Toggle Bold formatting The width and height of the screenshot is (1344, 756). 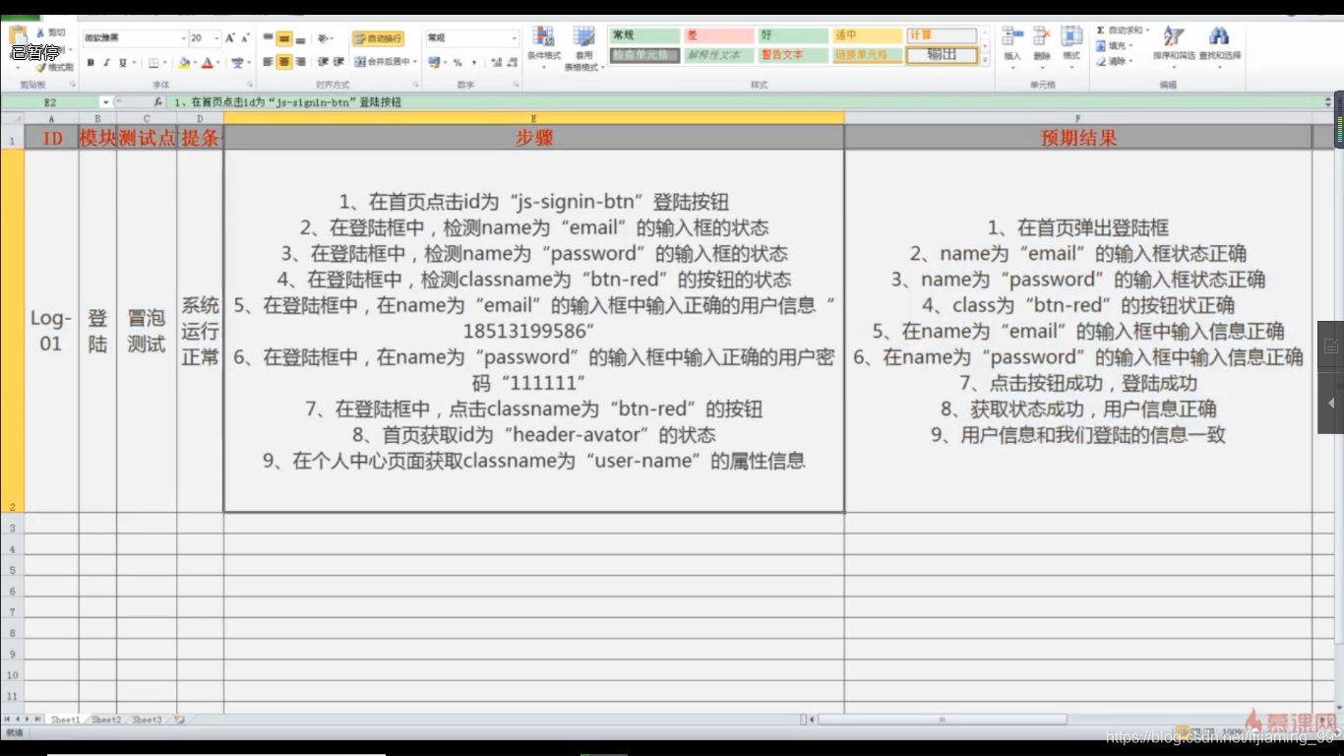click(91, 63)
